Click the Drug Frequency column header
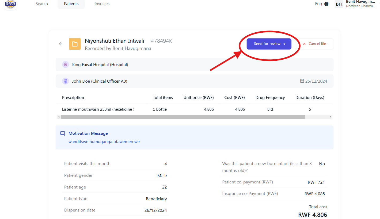This screenshot has height=219, width=380. 270,98
